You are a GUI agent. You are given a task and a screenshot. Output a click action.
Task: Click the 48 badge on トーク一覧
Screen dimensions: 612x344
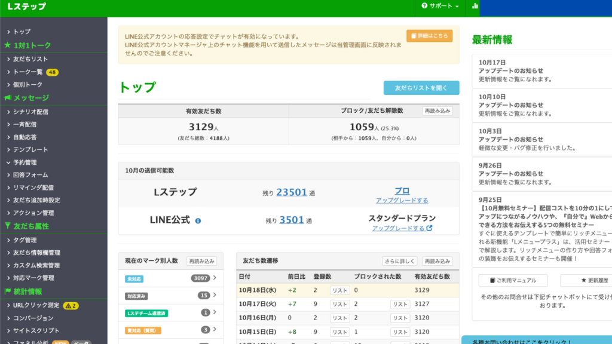click(53, 72)
